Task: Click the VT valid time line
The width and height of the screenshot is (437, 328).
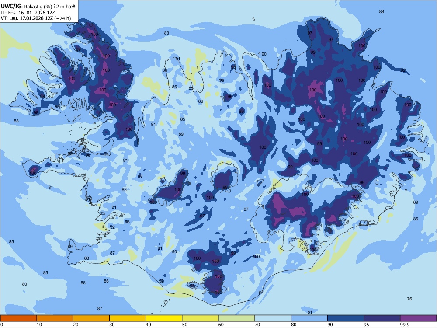Action: [x=36, y=18]
